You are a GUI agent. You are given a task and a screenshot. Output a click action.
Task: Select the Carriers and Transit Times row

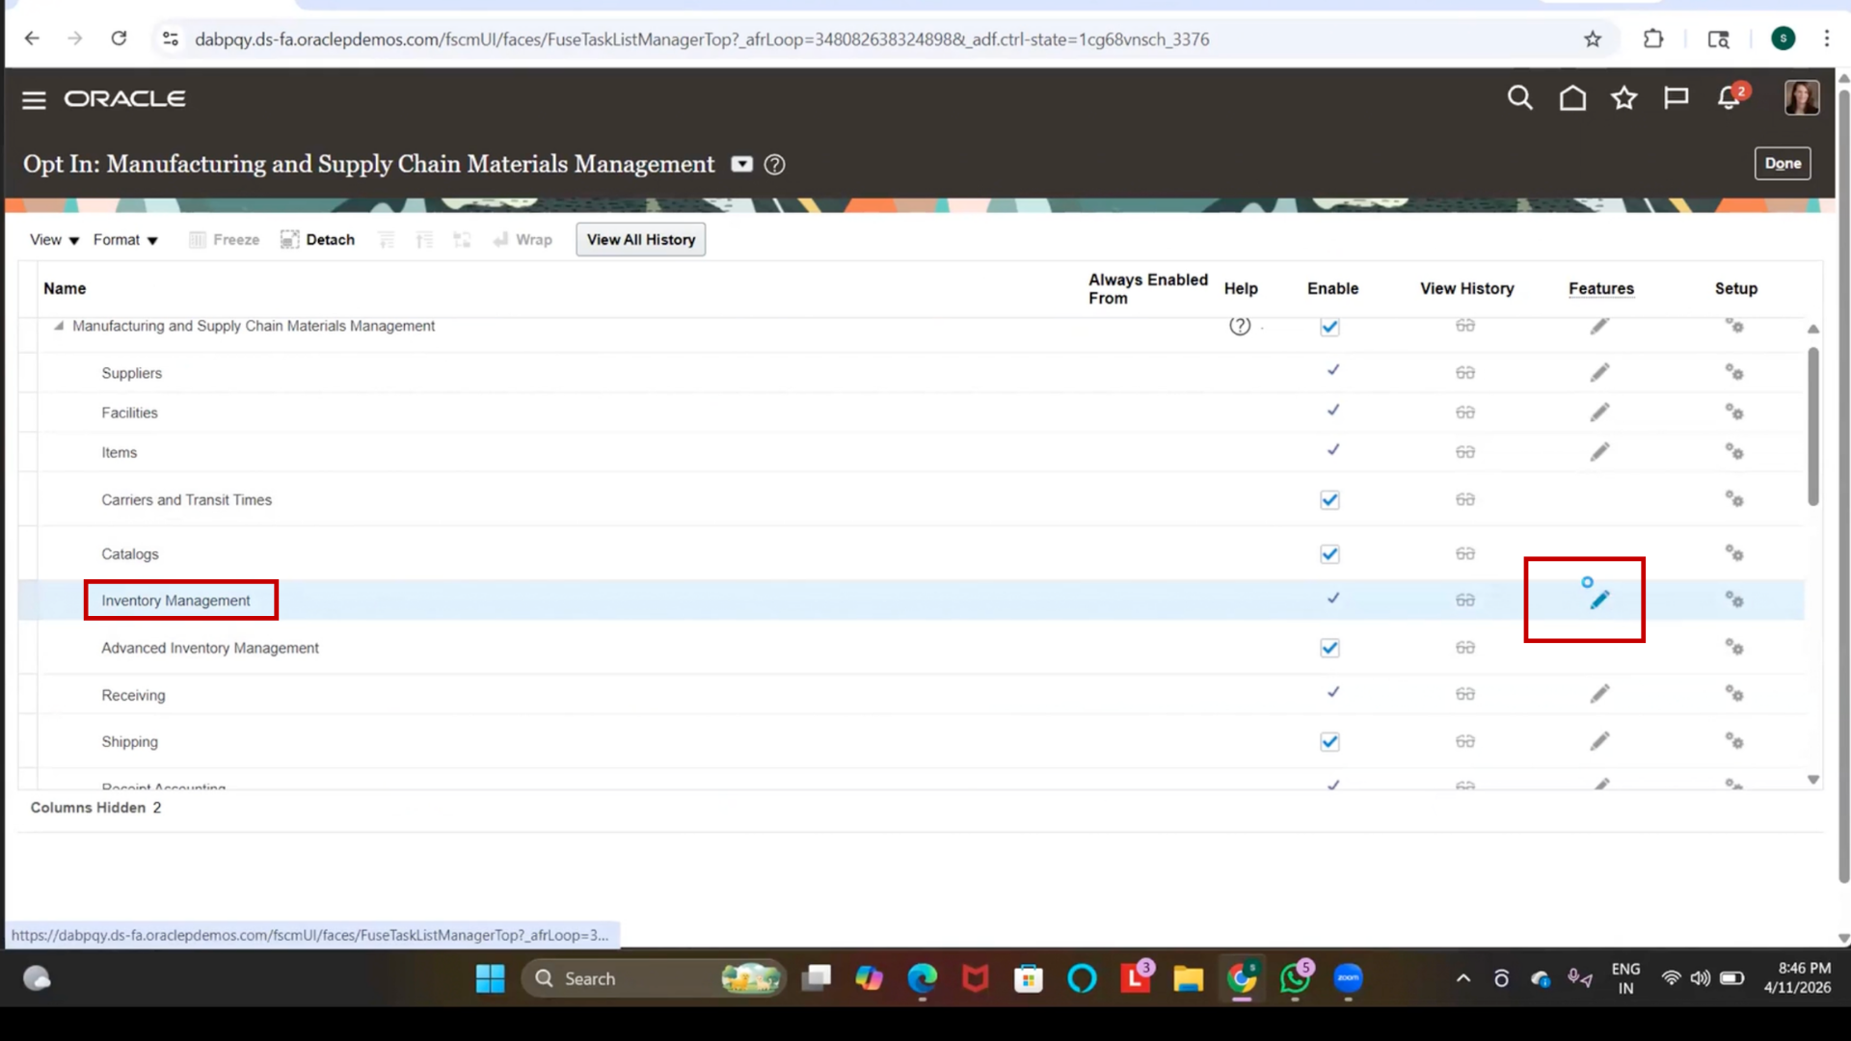coord(186,499)
